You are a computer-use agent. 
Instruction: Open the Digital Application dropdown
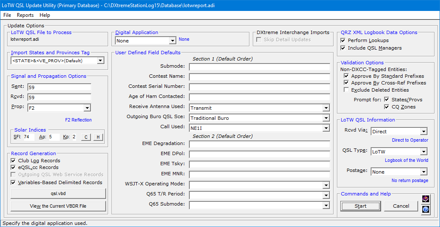pyautogui.click(x=172, y=41)
